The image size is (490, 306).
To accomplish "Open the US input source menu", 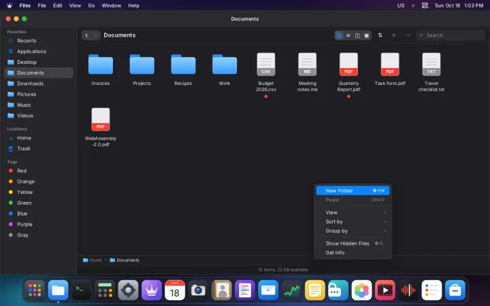I will [401, 5].
